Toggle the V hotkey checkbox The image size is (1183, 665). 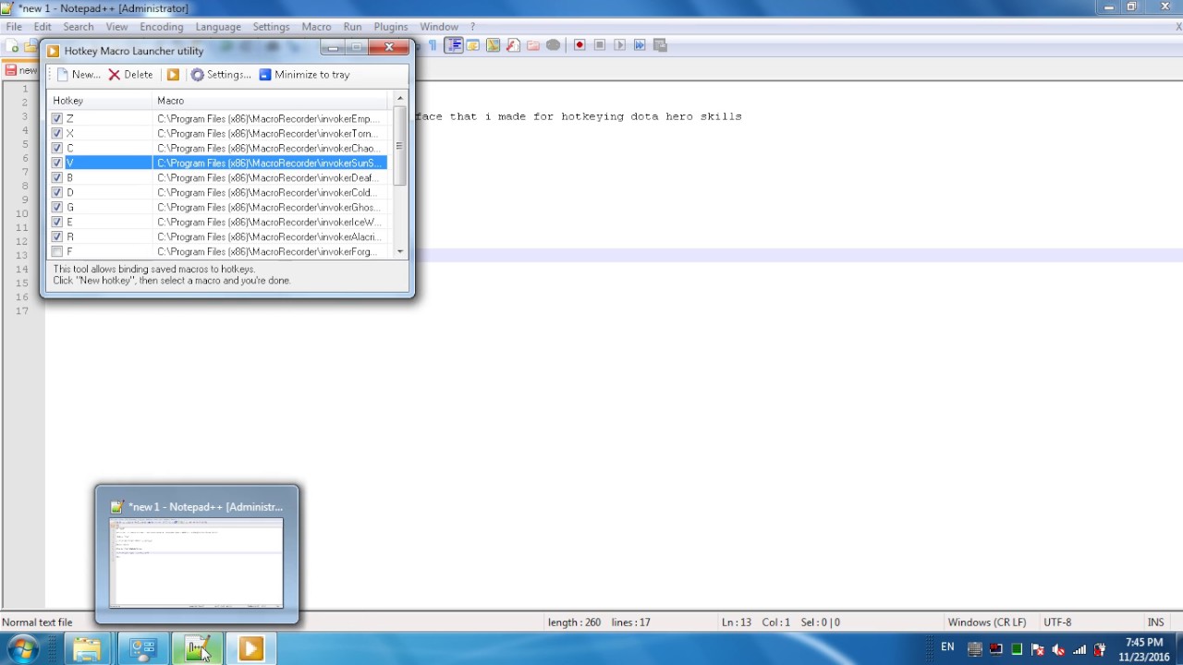click(57, 163)
